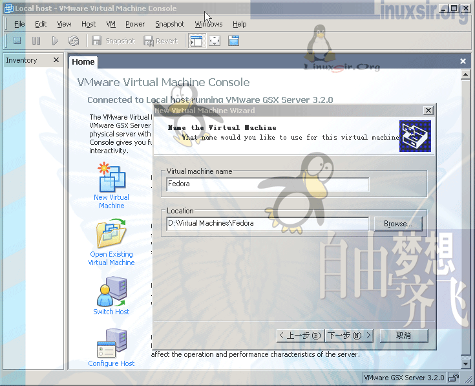This screenshot has height=386, width=475.
Task: Click the scrollbar up arrow
Action: pyautogui.click(x=465, y=74)
